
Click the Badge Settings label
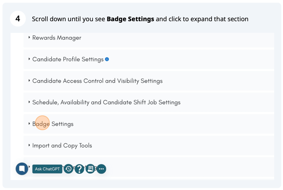click(x=53, y=124)
